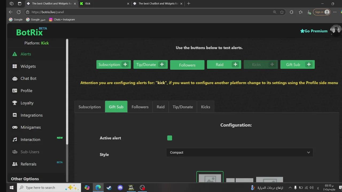Open the Minigames section

coord(30,127)
